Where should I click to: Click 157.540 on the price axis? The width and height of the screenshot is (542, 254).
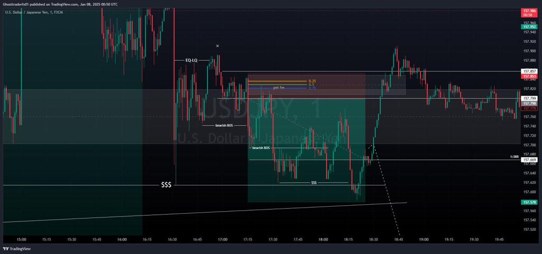529,220
